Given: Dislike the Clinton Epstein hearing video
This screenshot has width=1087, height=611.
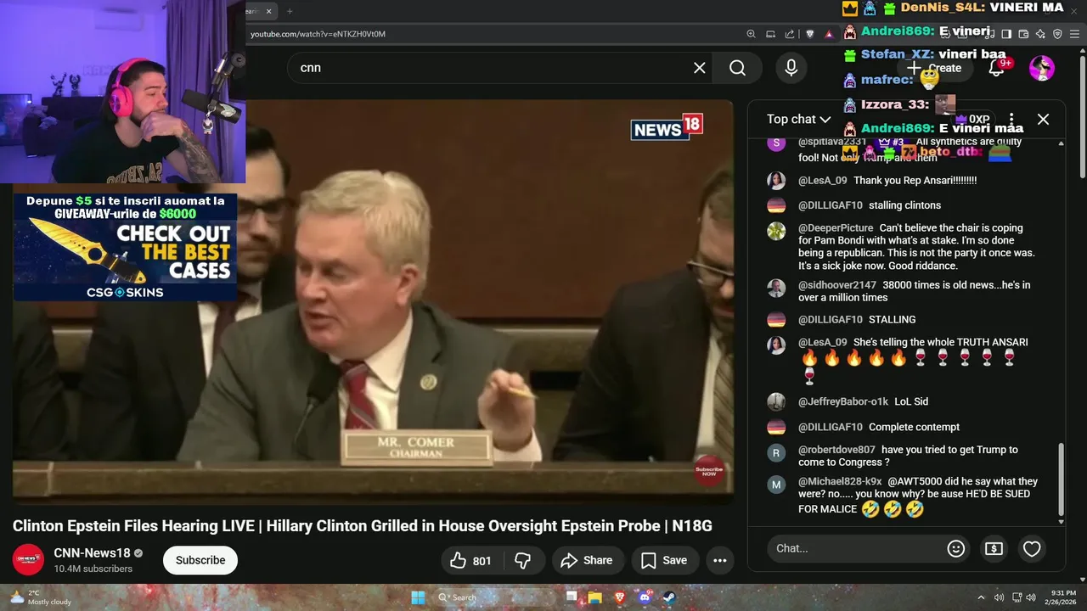Looking at the screenshot, I should point(523,560).
